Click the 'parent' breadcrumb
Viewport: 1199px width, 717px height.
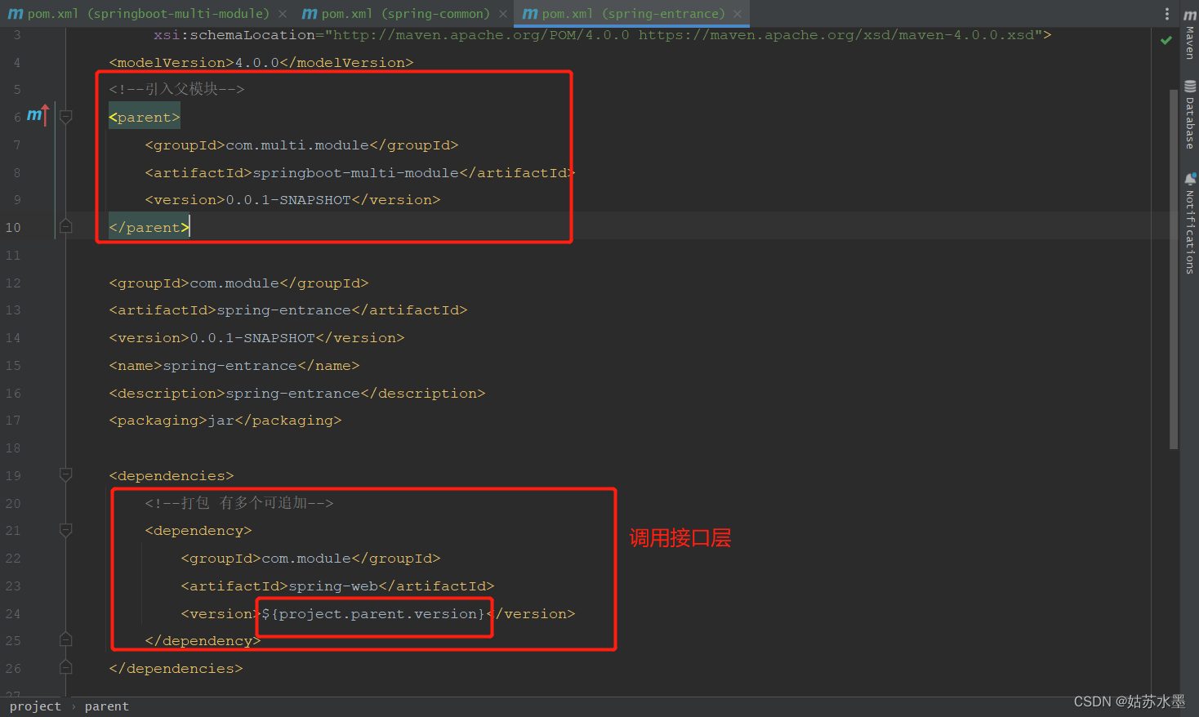point(107,706)
